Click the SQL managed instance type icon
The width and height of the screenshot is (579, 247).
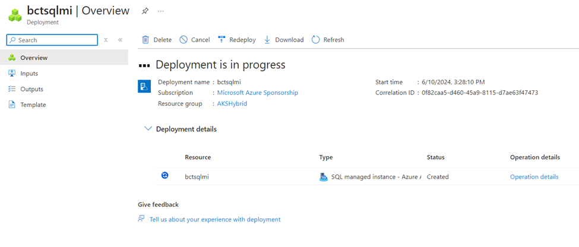pyautogui.click(x=324, y=177)
